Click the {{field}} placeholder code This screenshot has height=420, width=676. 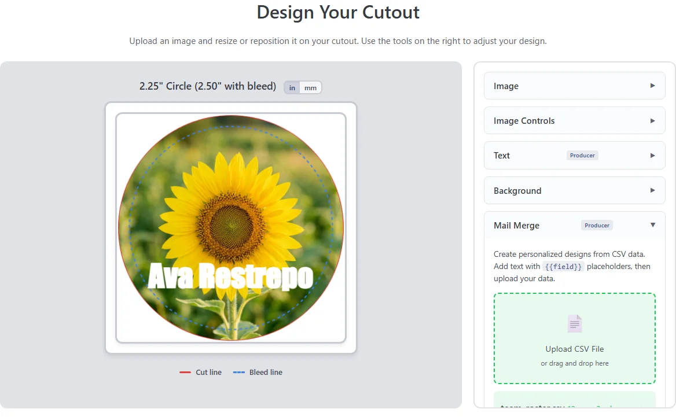[563, 267]
